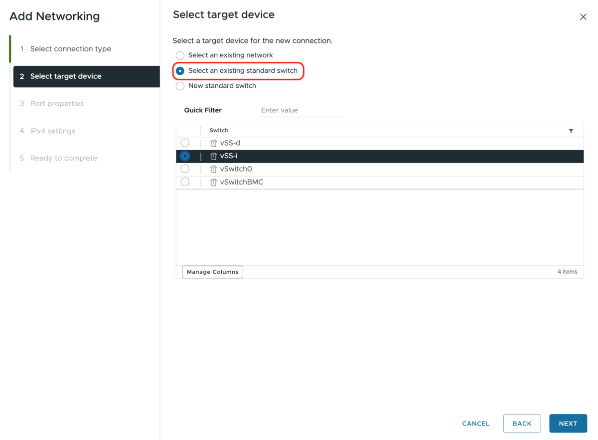This screenshot has height=440, width=598.
Task: Select the vSwitch0 row radio button
Action: pos(185,169)
